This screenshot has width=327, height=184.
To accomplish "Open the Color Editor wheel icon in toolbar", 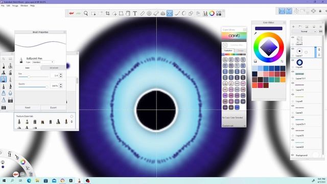I will click(x=212, y=13).
